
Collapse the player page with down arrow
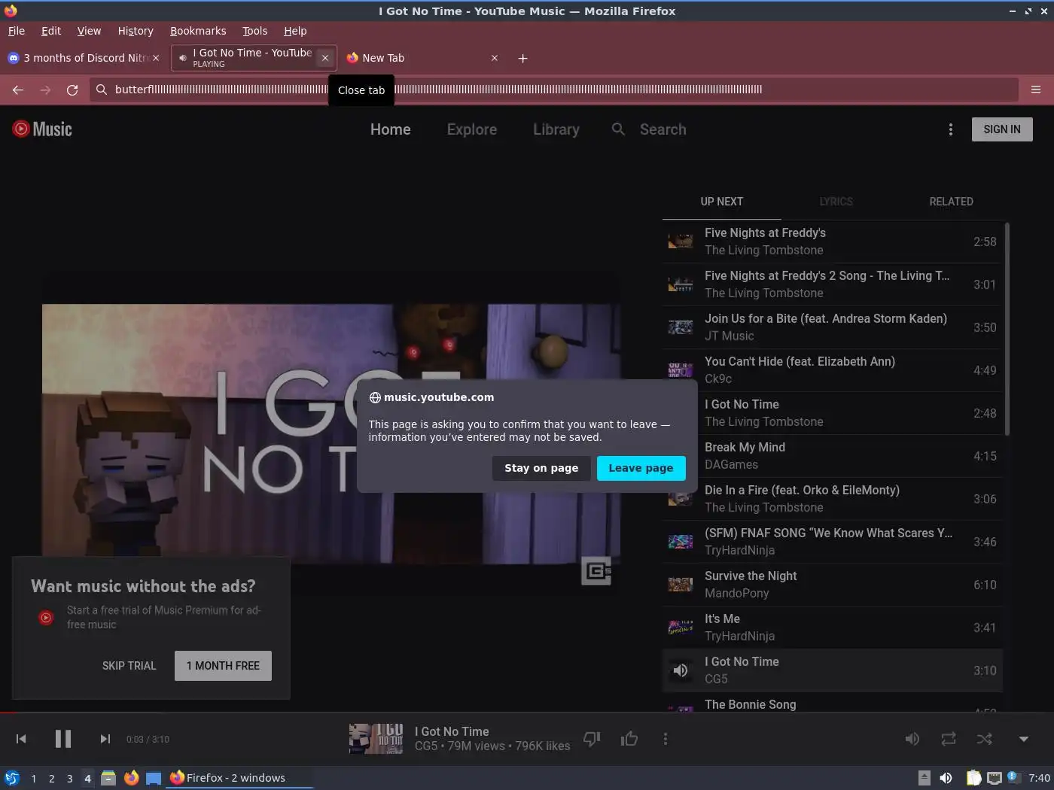pos(1023,739)
